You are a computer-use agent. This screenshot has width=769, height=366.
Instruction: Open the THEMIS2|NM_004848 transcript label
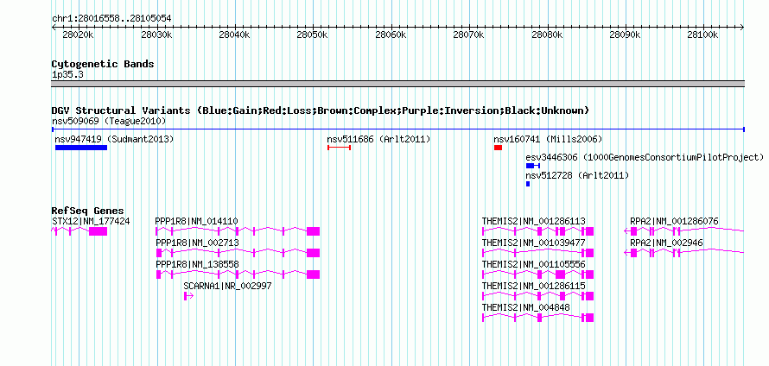[x=526, y=307]
